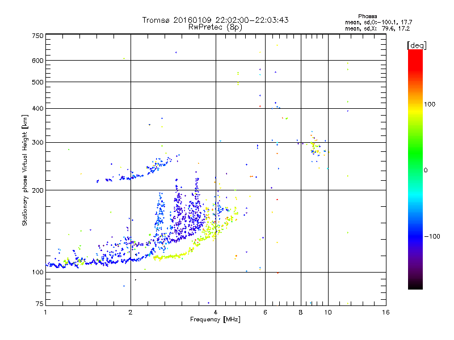Click the yellow-green X-mode trace below 3 MHz

(169, 257)
